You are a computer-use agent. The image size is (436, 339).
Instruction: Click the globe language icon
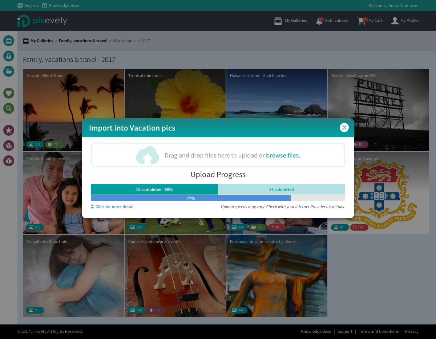point(20,5)
